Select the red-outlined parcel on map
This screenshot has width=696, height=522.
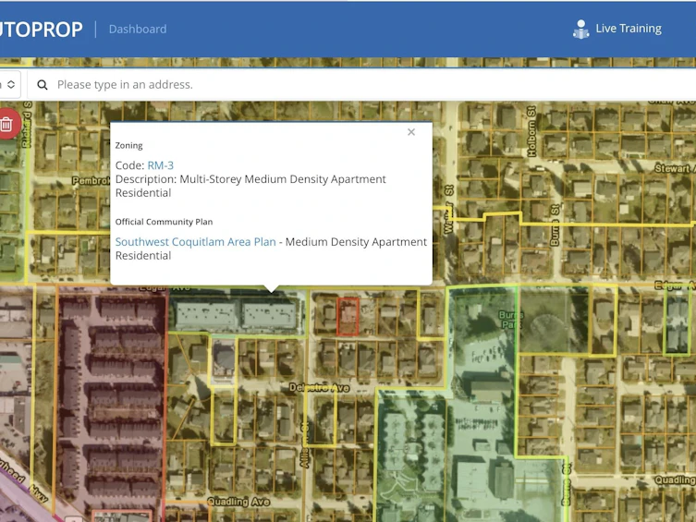348,316
